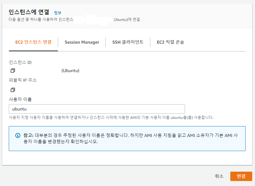
Task: Open the 정보 link next to the title
Action: pyautogui.click(x=57, y=12)
